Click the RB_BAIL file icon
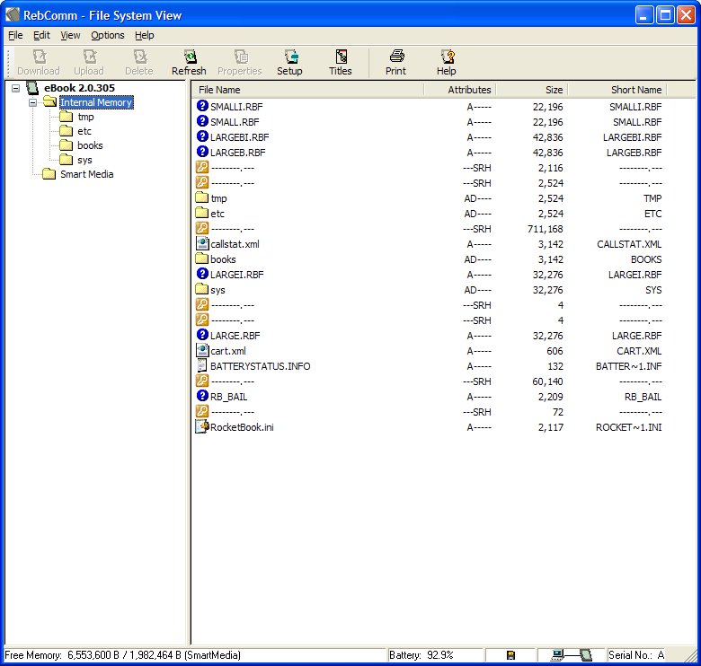 point(202,396)
